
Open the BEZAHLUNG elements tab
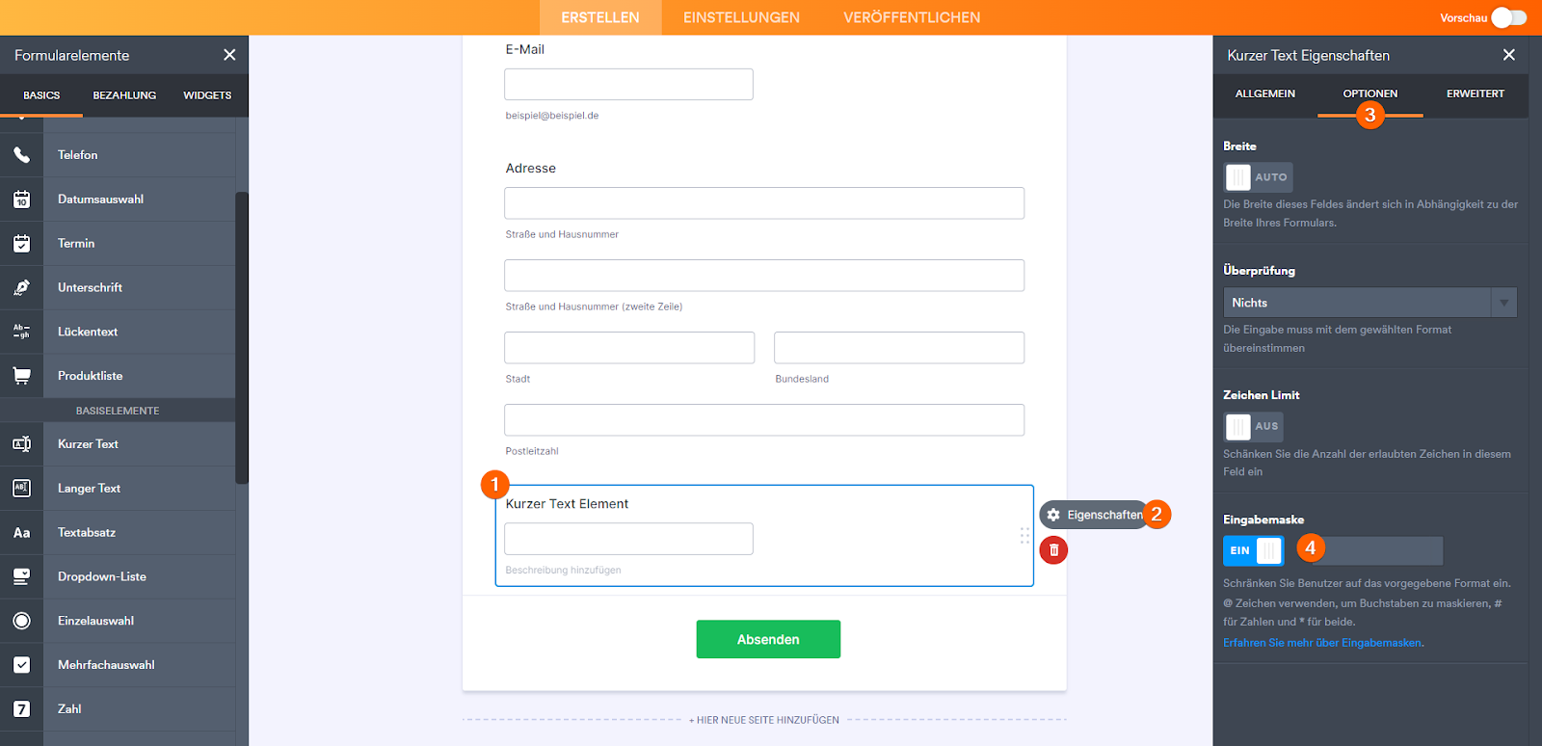pos(124,95)
